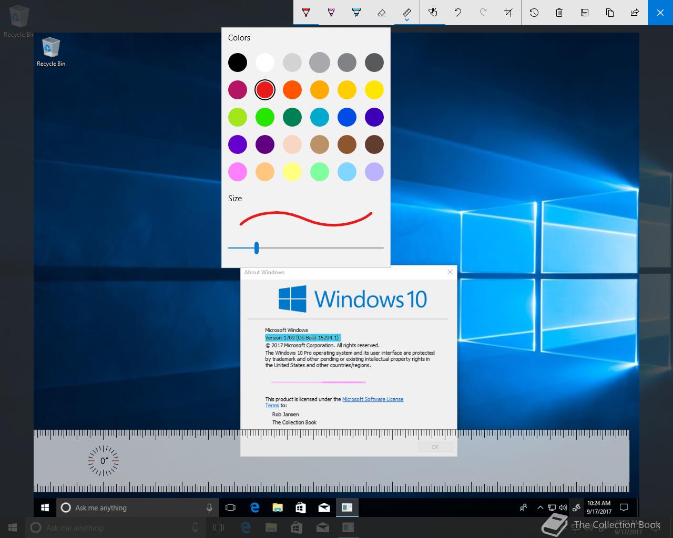The width and height of the screenshot is (673, 538).
Task: Click the 'Ask me anything' search box
Action: click(x=137, y=508)
